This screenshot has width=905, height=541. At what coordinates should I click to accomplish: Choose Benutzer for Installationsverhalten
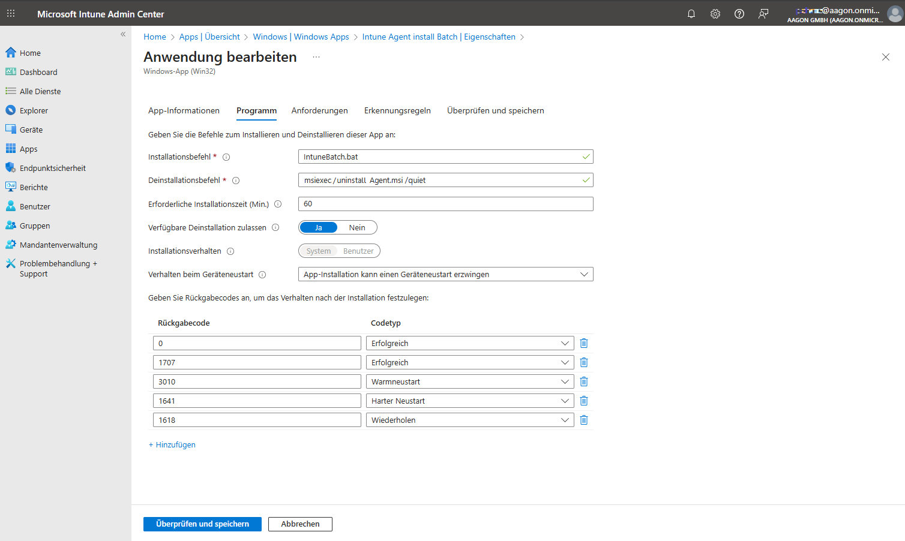pyautogui.click(x=358, y=251)
